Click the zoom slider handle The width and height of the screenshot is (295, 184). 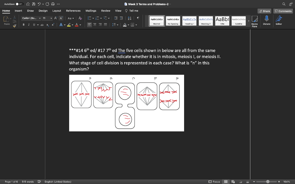[268, 182]
